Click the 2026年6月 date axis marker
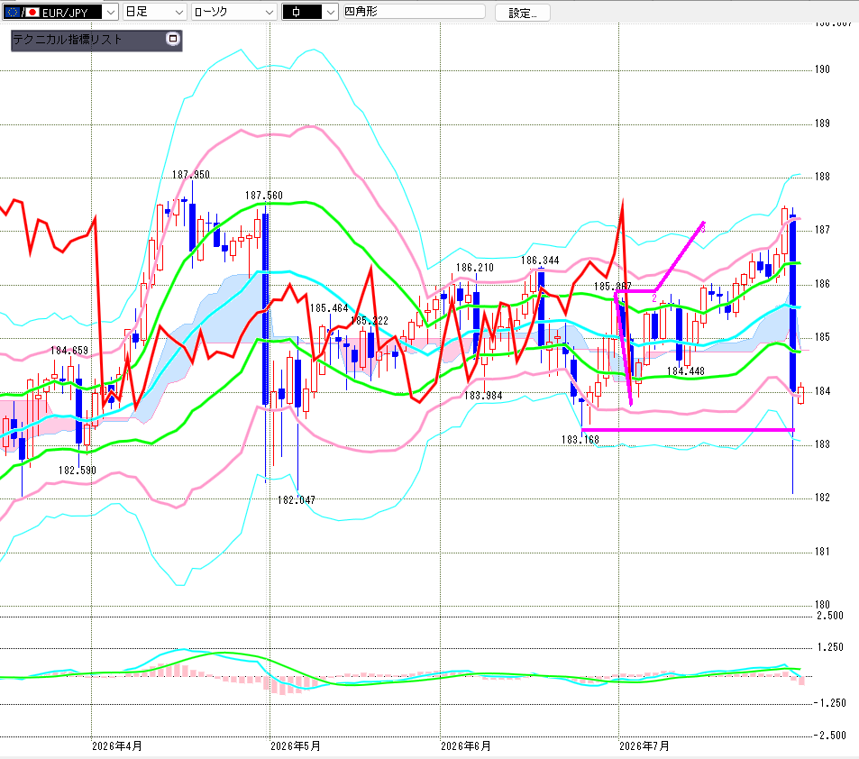The width and height of the screenshot is (859, 759). [466, 746]
